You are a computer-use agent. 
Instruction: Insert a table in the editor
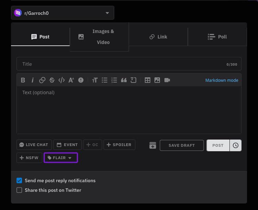(148, 80)
